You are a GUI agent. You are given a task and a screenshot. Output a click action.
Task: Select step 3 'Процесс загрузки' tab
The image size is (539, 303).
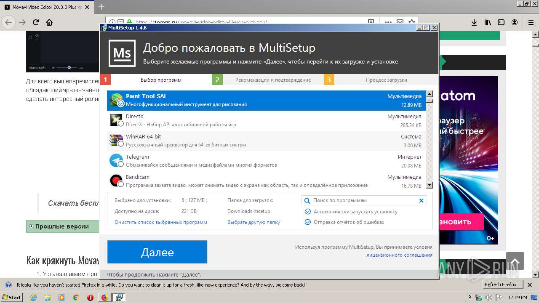coord(381,80)
